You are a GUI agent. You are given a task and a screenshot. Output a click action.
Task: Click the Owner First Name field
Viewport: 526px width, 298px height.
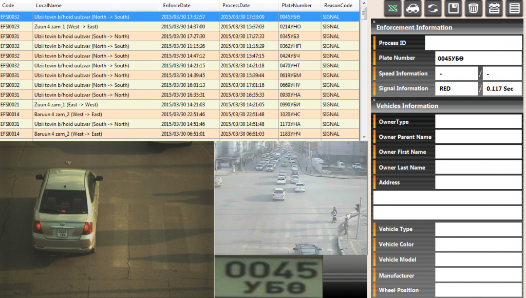click(478, 152)
